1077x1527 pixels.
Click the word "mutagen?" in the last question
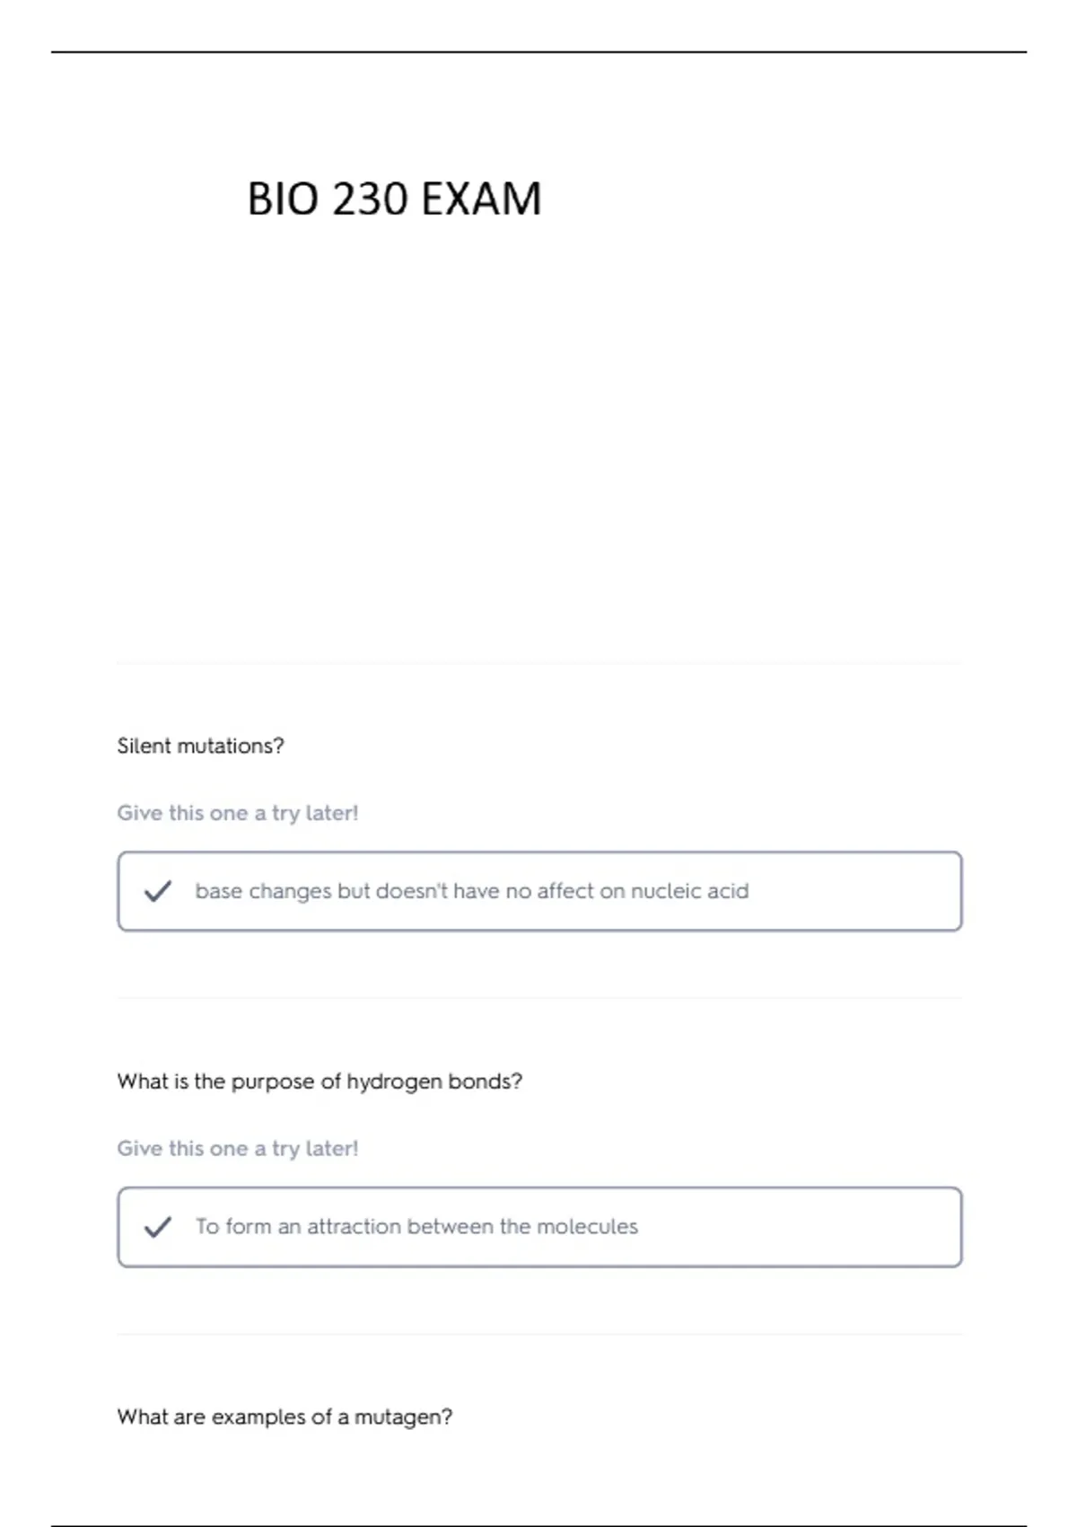[x=404, y=1417]
